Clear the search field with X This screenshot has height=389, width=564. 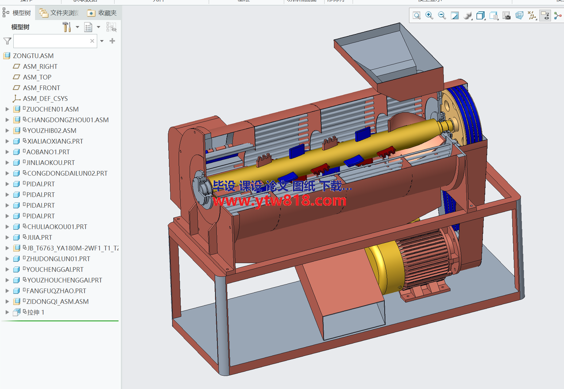click(x=92, y=41)
